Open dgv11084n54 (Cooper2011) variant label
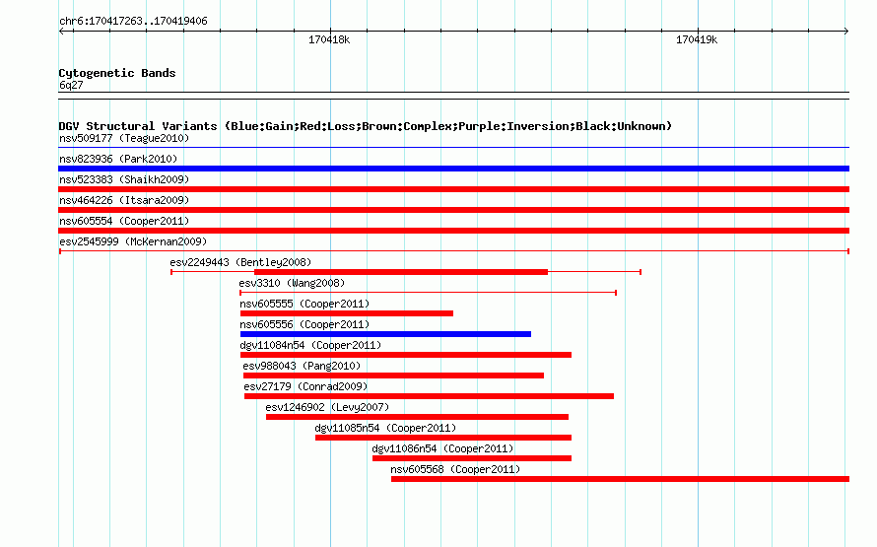This screenshot has height=547, width=877. coord(310,345)
